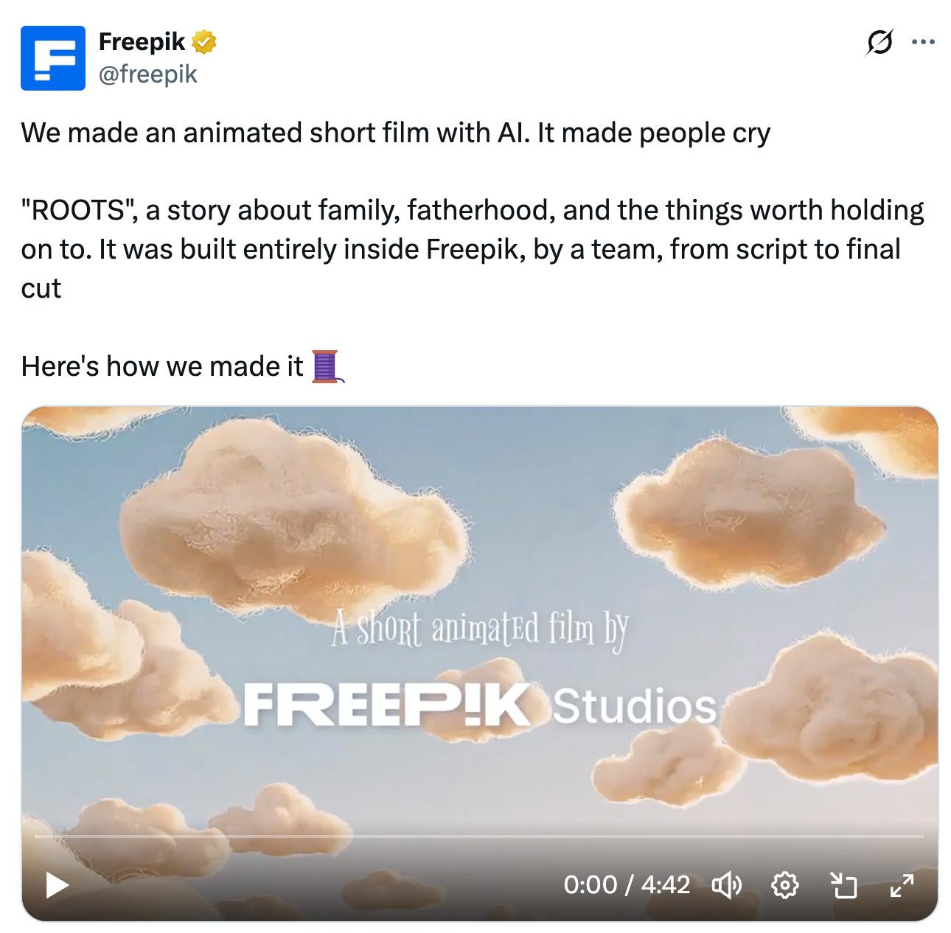Open video settings gear icon
This screenshot has height=933, width=951.
(x=785, y=884)
